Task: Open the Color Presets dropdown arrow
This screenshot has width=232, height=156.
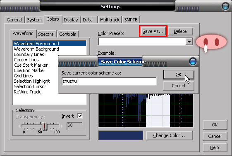Action: tap(189, 42)
